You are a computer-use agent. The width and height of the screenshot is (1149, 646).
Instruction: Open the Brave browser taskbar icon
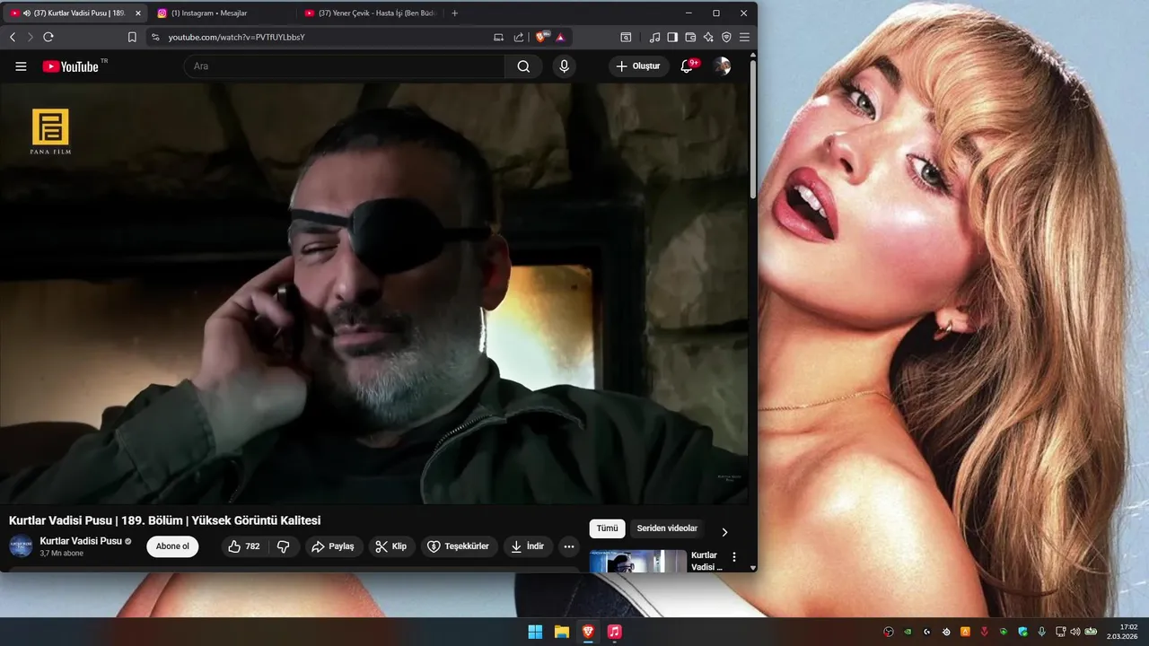(x=588, y=632)
